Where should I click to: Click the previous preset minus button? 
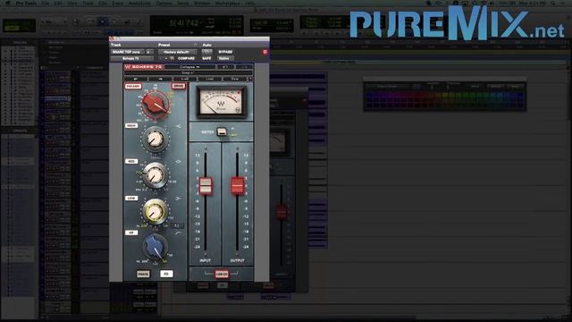[161, 58]
